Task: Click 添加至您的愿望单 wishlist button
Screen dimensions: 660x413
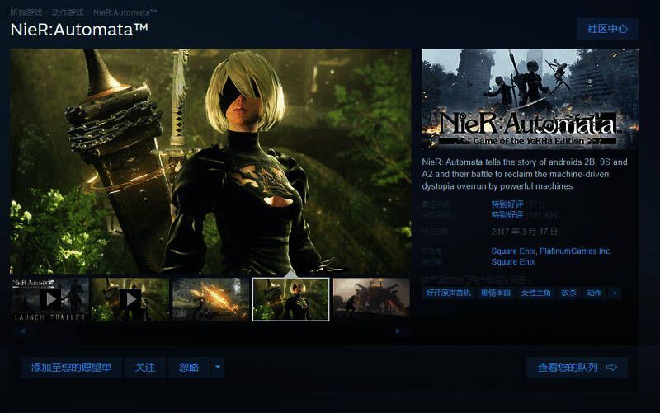Action: 71,368
